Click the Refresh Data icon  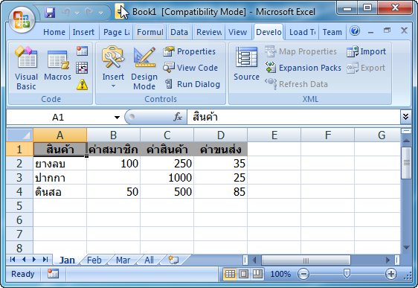pyautogui.click(x=271, y=84)
